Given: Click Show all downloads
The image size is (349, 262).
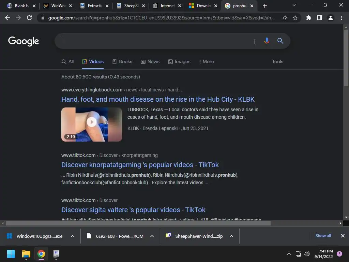Looking at the screenshot, I should pos(323,236).
